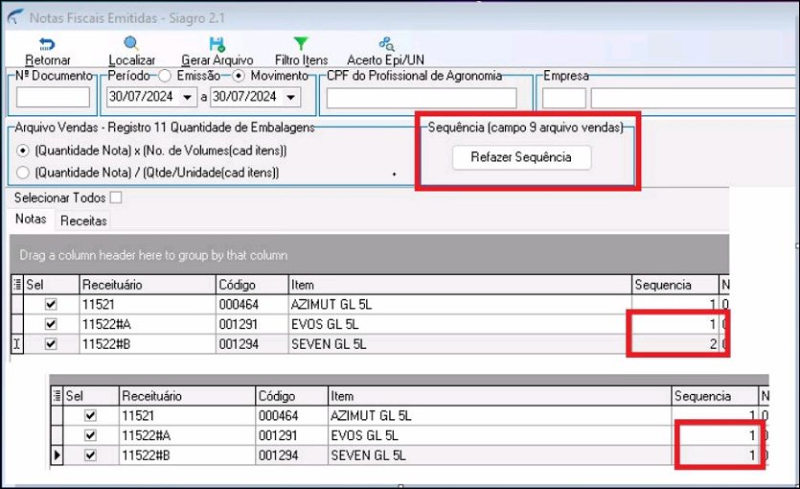The height and width of the screenshot is (489, 800).
Task: Click the Gerar Arquivo save icon
Action: (x=217, y=44)
